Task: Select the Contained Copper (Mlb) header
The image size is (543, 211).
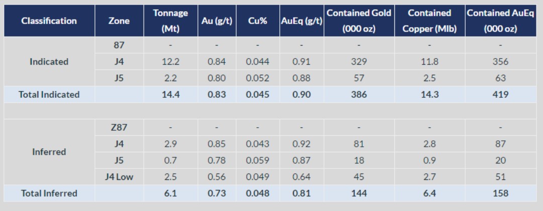Action: [429, 21]
